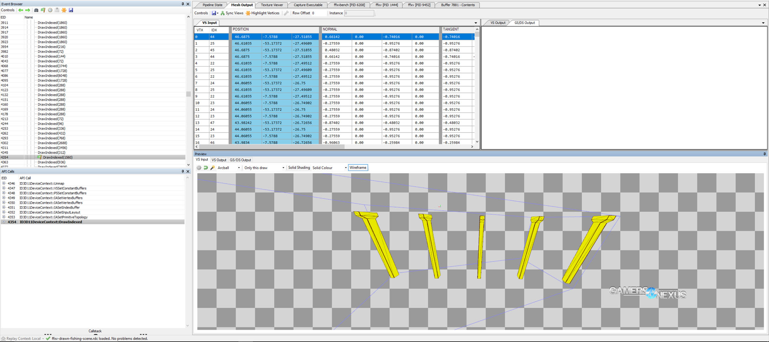Reset camera with green return arrow icon
The height and width of the screenshot is (342, 769).
pos(206,168)
